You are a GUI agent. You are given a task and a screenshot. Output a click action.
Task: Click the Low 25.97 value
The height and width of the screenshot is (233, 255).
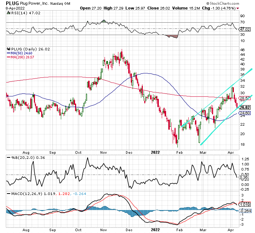click(135, 8)
